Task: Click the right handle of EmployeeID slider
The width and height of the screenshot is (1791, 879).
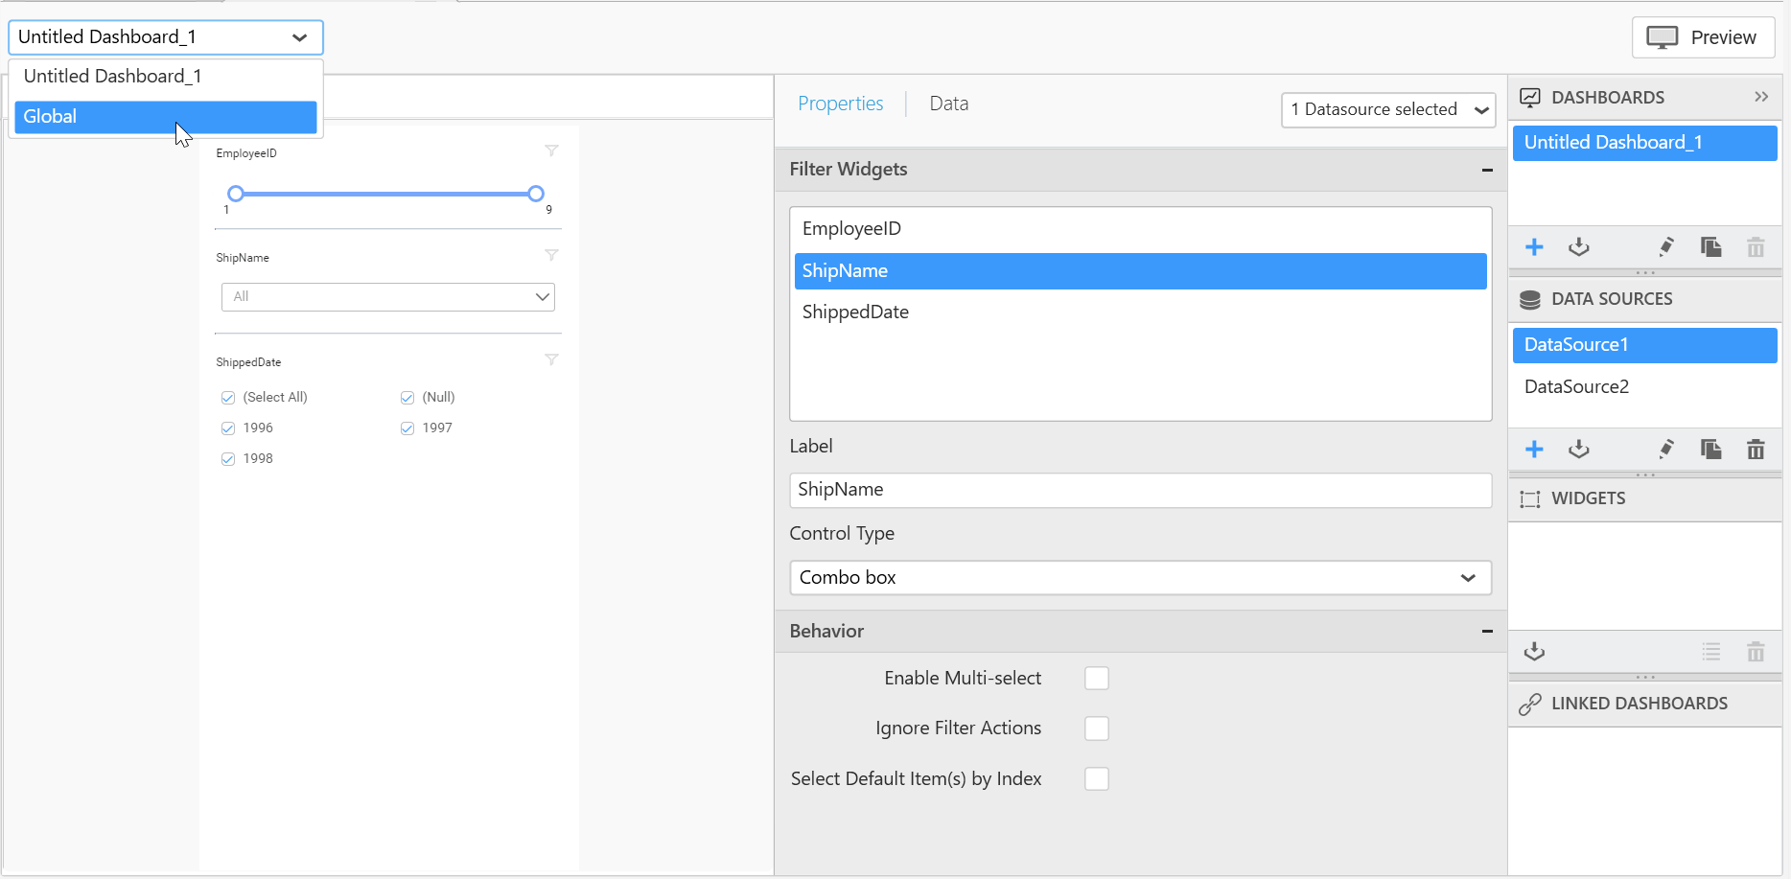Action: click(536, 194)
